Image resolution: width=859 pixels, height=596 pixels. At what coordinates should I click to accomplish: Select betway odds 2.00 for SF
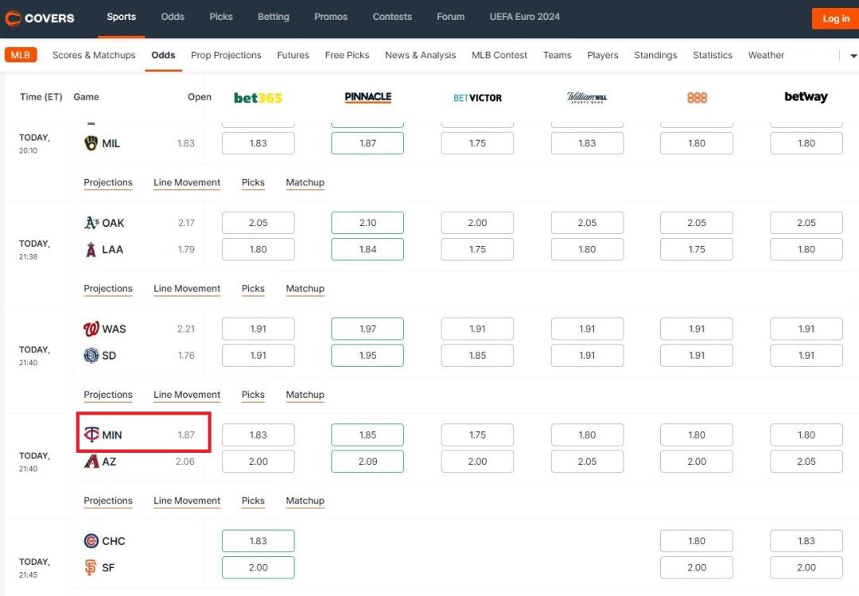coord(807,567)
